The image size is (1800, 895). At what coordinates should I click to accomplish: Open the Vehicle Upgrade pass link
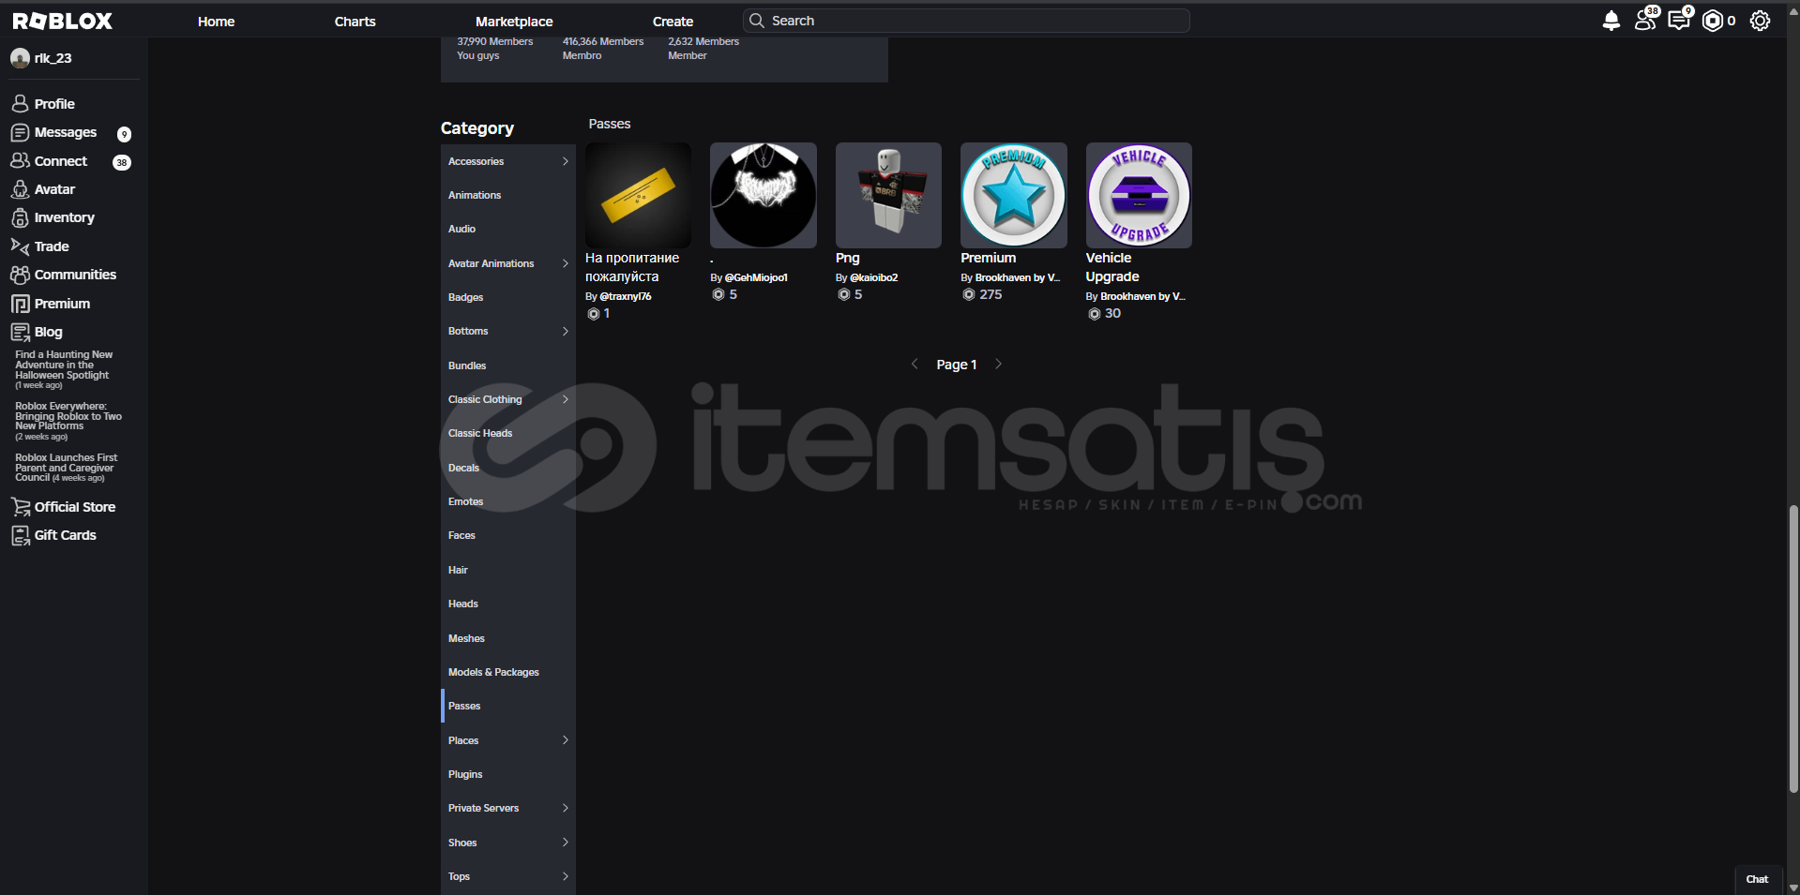[x=1112, y=267]
